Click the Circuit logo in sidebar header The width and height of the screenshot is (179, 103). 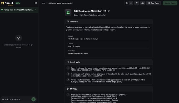(7, 3)
